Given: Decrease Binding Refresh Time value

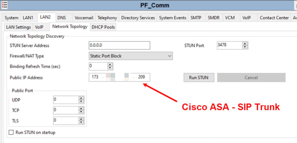Looking at the screenshot, I should (110, 68).
